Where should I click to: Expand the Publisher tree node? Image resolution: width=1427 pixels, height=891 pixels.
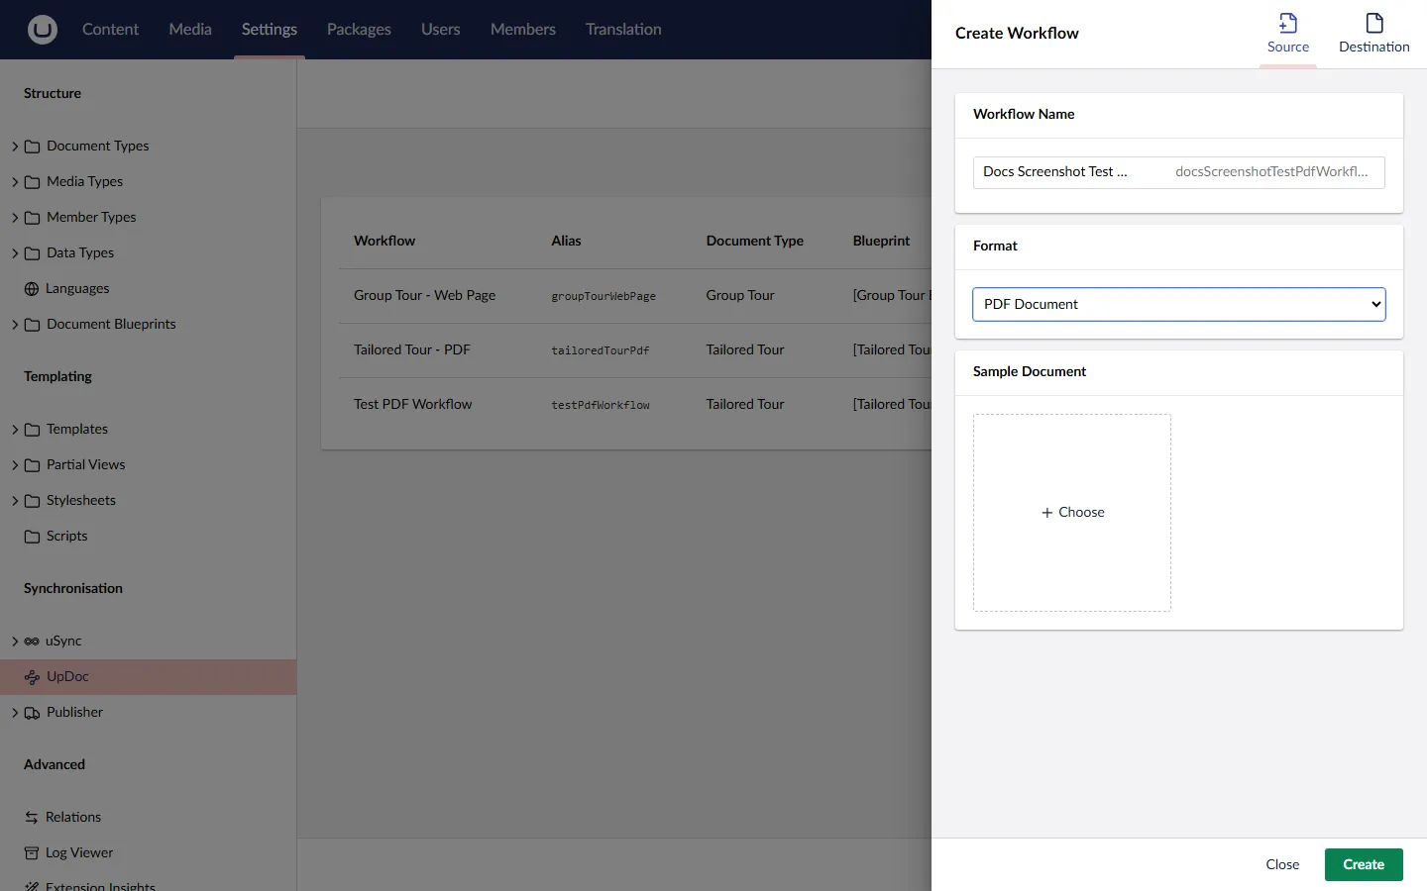click(15, 713)
